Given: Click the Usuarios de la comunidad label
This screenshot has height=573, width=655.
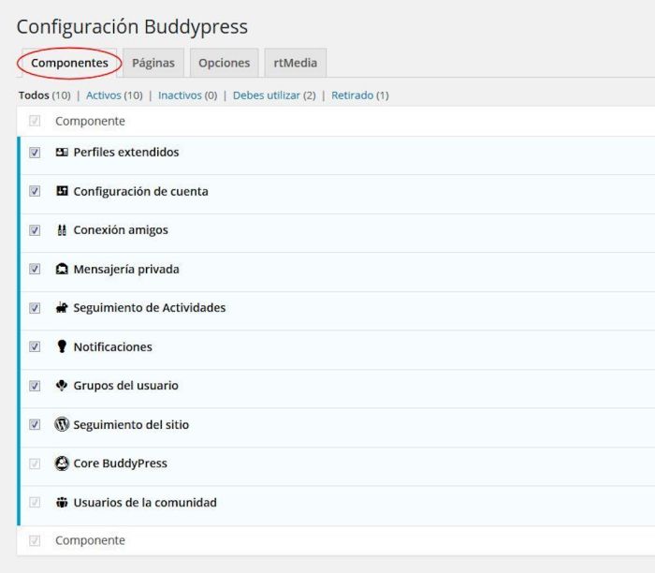Looking at the screenshot, I should (x=145, y=503).
